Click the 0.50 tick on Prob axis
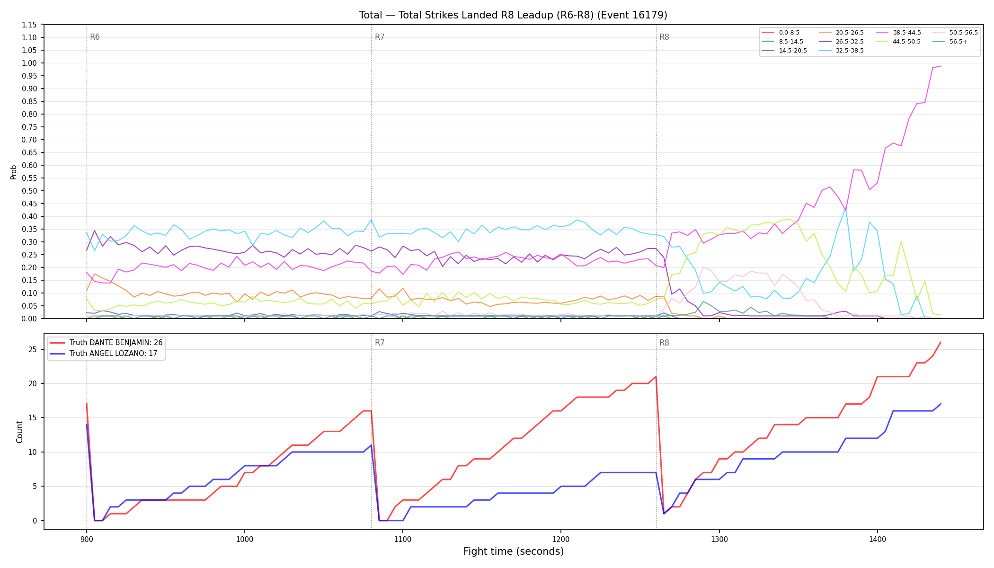Viewport: 994px width, 568px height. click(29, 191)
